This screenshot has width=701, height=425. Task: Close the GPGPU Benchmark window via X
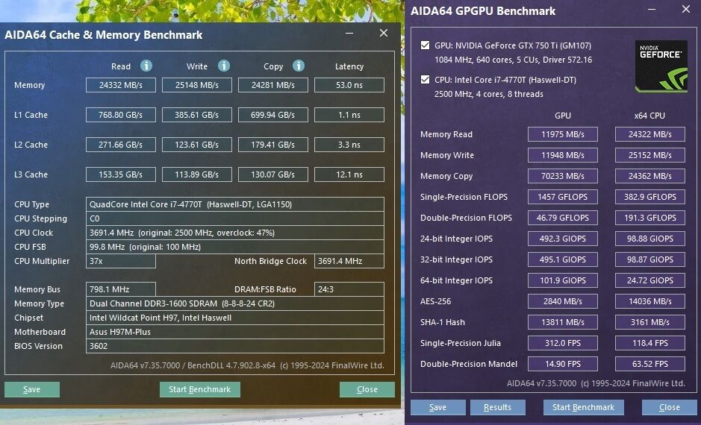point(686,9)
